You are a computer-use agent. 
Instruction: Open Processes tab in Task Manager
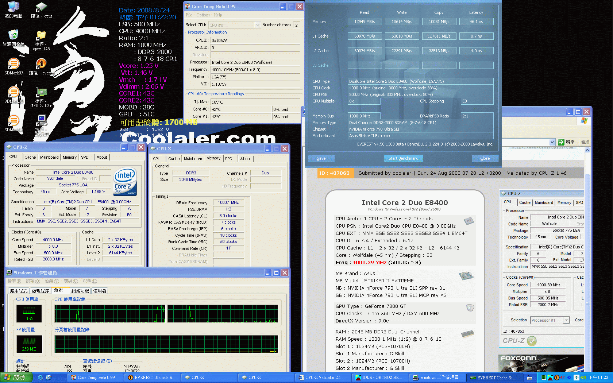[41, 291]
